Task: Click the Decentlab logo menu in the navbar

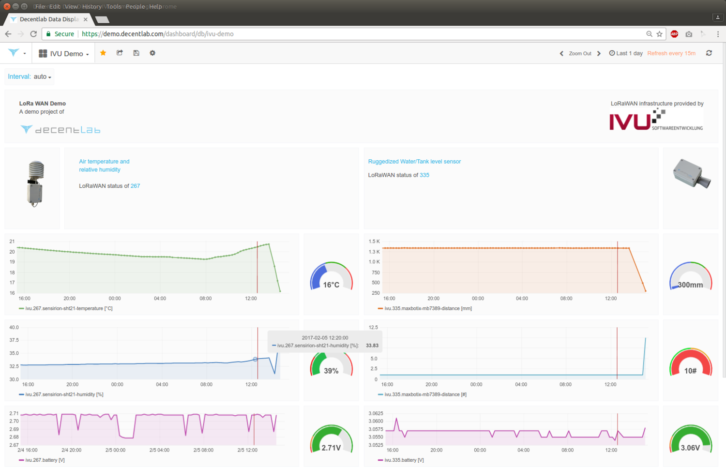Action: pos(17,53)
